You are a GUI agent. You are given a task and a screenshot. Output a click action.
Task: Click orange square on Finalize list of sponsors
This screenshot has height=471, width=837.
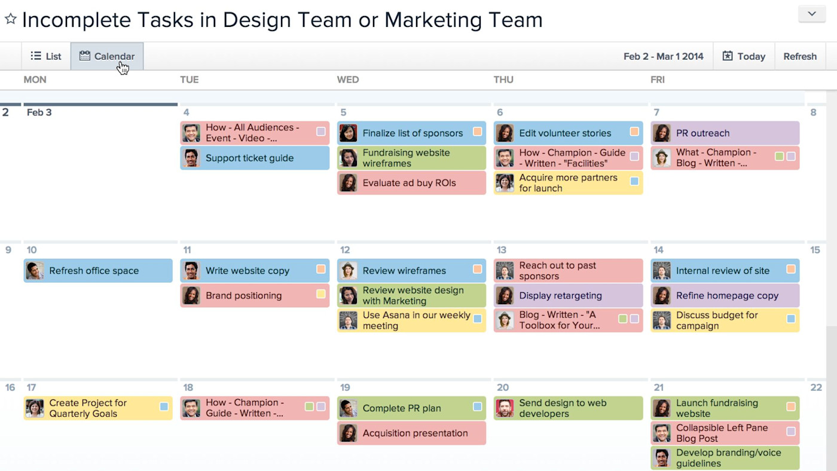(478, 131)
